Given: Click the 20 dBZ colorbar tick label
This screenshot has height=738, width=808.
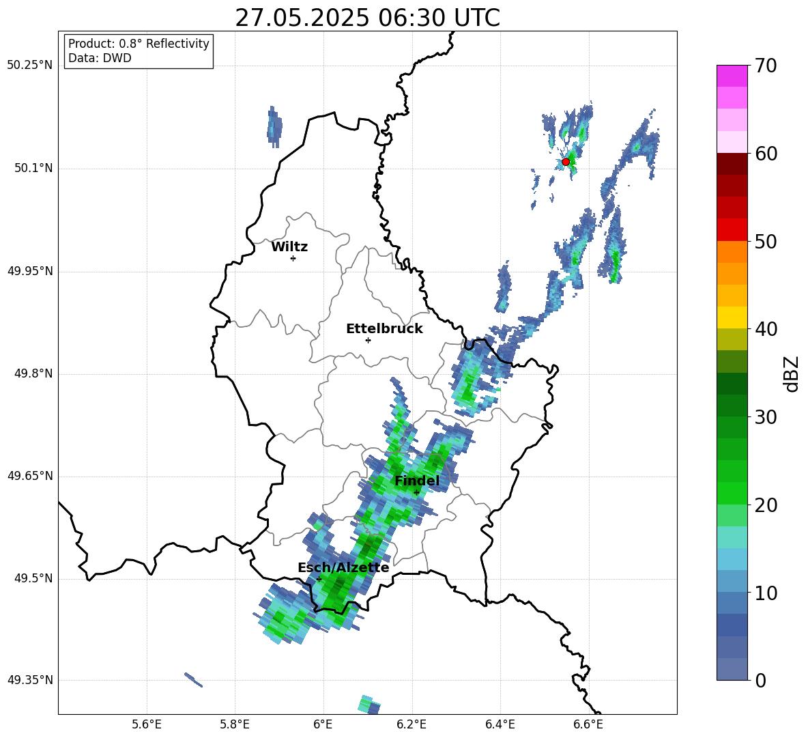Looking at the screenshot, I should coord(766,505).
